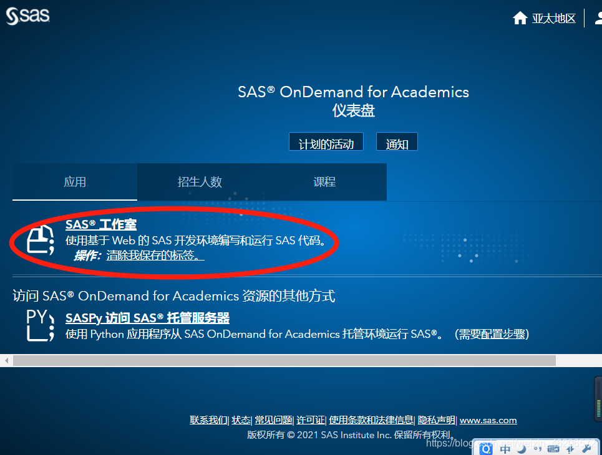Open the user profile icon
The width and height of the screenshot is (602, 455).
(x=598, y=18)
